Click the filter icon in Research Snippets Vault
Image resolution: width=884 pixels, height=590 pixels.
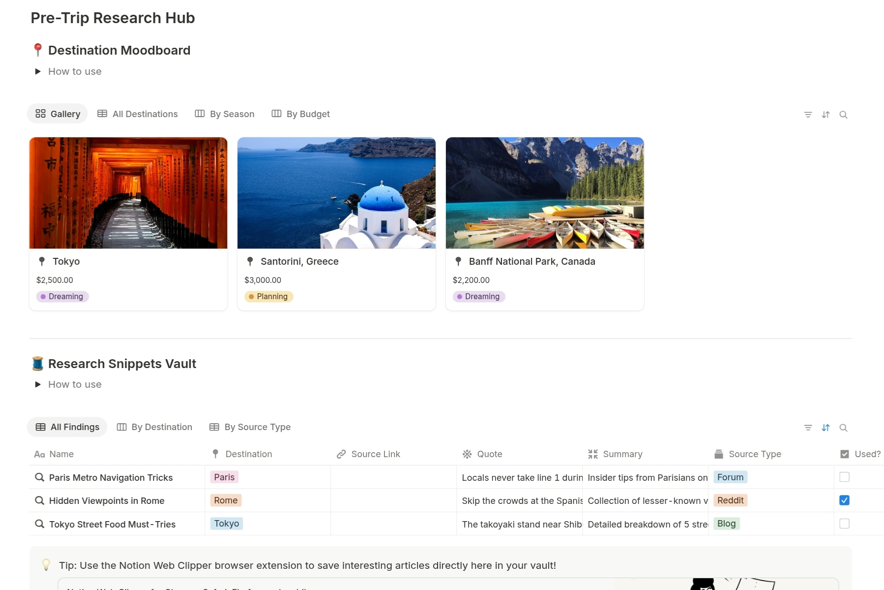tap(808, 428)
